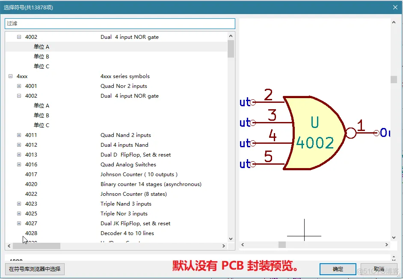Click the preview pane horizontal scrollbar thumb
The height and width of the screenshot is (279, 403).
pyautogui.click(x=282, y=245)
